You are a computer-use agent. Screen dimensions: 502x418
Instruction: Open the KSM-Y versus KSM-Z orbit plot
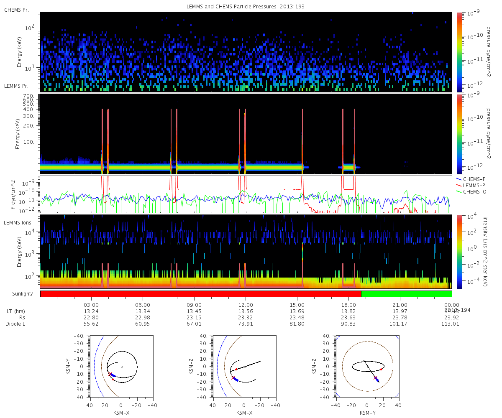pos(367,366)
